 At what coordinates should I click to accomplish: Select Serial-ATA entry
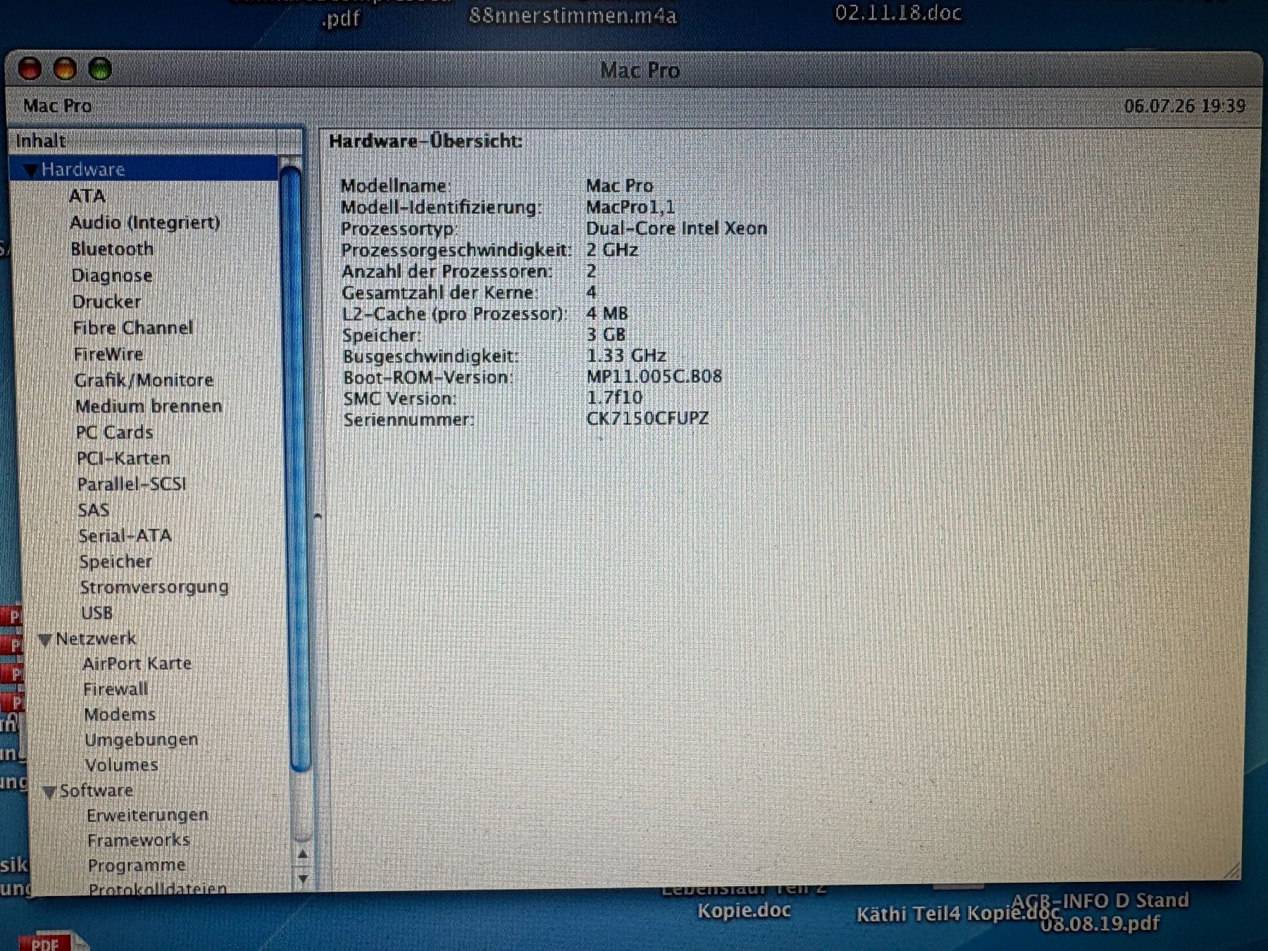coord(125,535)
